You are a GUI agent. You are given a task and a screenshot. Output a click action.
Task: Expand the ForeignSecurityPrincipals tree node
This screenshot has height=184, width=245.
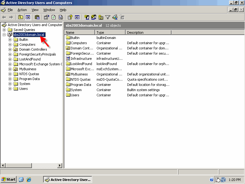coord(10,55)
